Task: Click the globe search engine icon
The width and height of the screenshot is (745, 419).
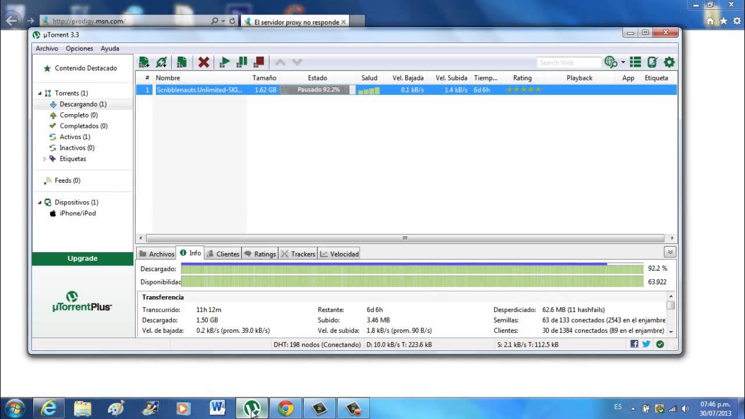Action: click(x=611, y=62)
